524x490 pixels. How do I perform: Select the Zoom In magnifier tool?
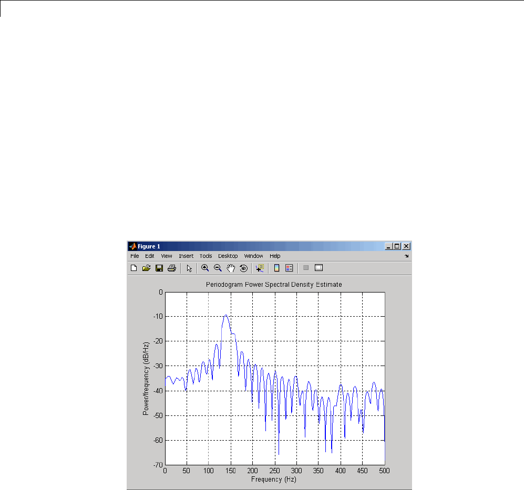point(205,268)
